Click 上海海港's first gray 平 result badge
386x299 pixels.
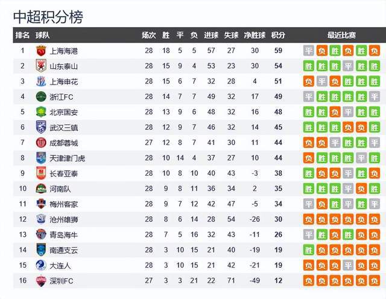click(x=308, y=51)
